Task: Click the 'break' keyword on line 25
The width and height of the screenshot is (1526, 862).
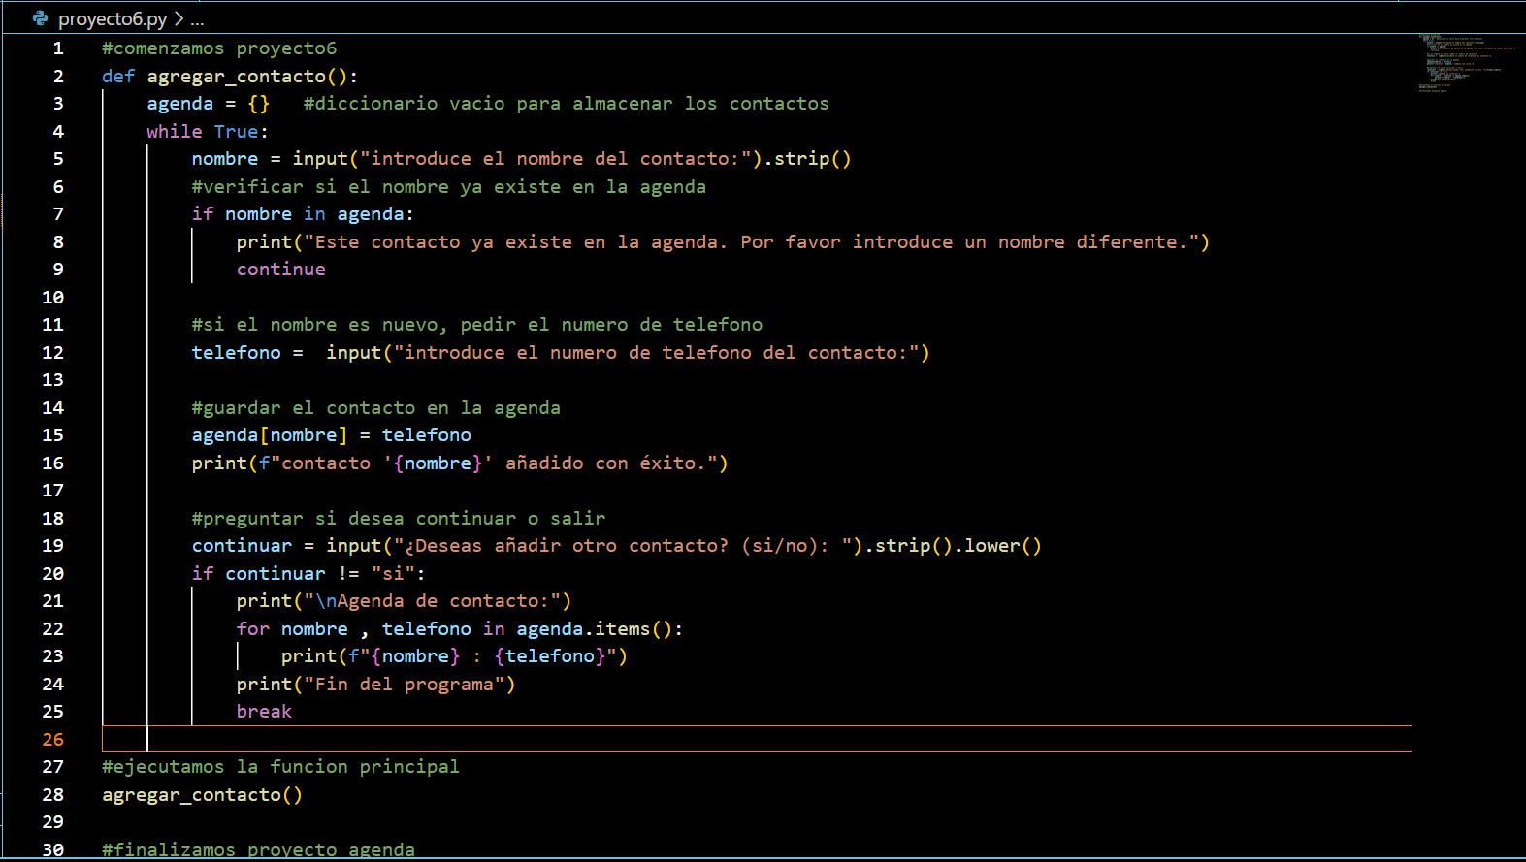Action: [264, 712]
